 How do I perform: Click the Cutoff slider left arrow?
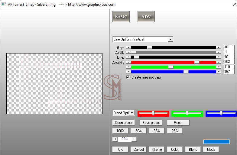point(128,52)
